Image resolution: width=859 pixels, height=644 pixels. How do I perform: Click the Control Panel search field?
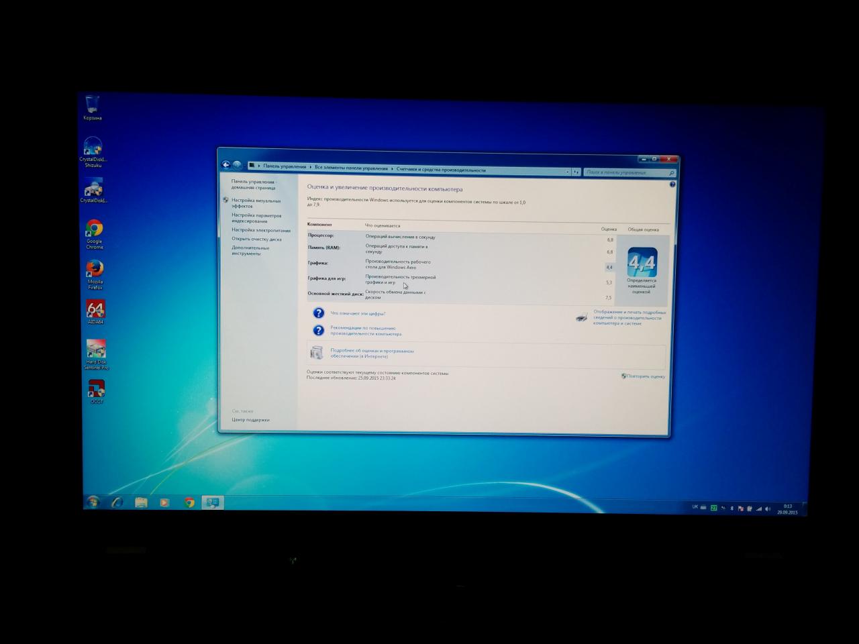pos(625,172)
